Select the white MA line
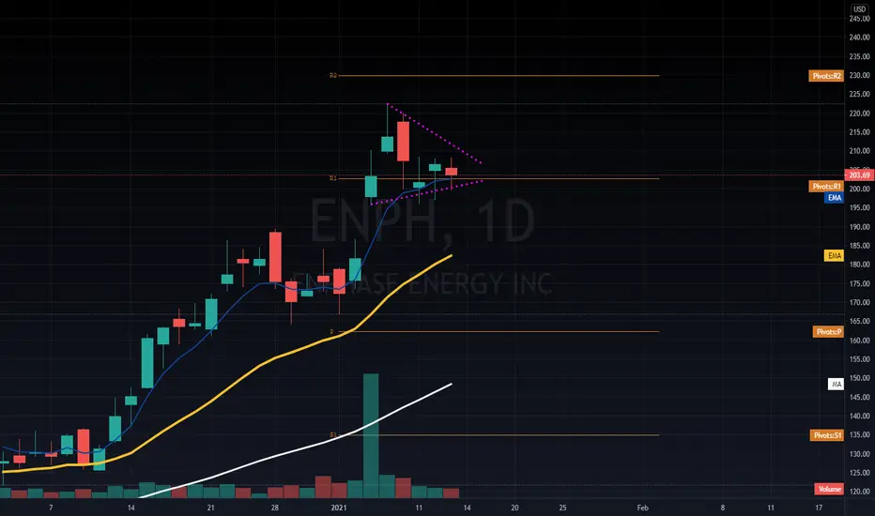The image size is (875, 516). coord(296,448)
